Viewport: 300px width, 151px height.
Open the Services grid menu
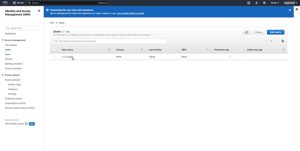[18, 3]
